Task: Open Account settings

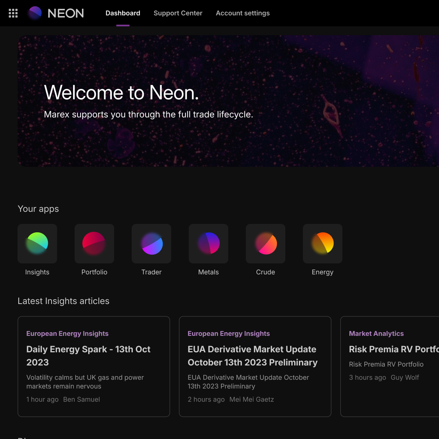Action: pos(243,13)
